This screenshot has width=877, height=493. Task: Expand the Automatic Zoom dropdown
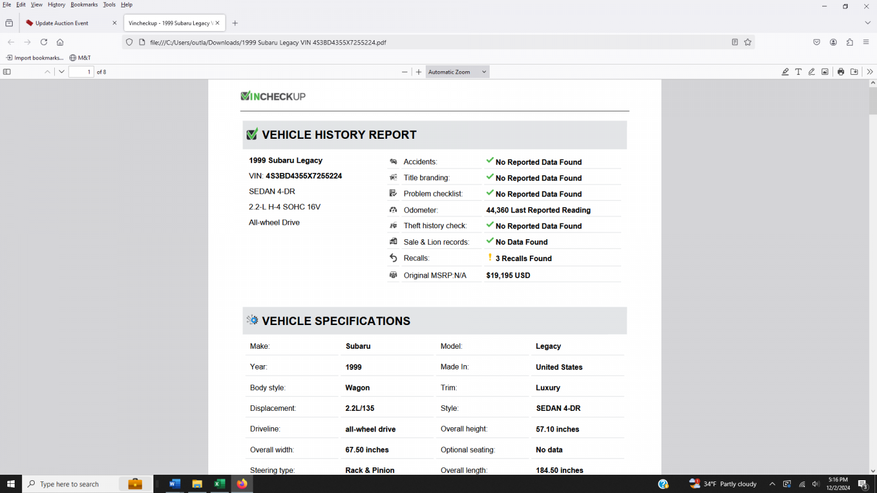[x=457, y=72]
